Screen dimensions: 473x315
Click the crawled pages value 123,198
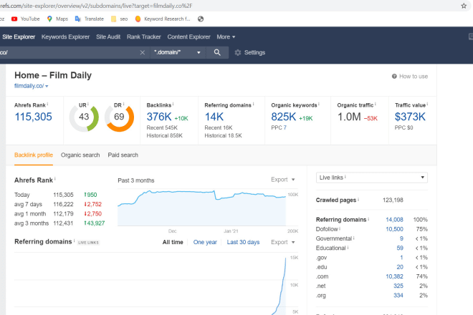(x=393, y=200)
